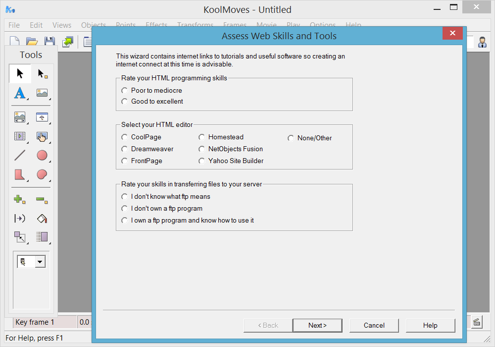Choose Homestead as HTML editor
Viewport: 495px width, 347px height.
221,137
